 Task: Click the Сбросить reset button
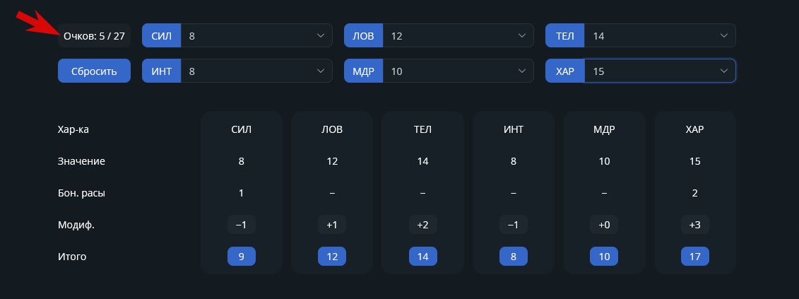coord(94,71)
